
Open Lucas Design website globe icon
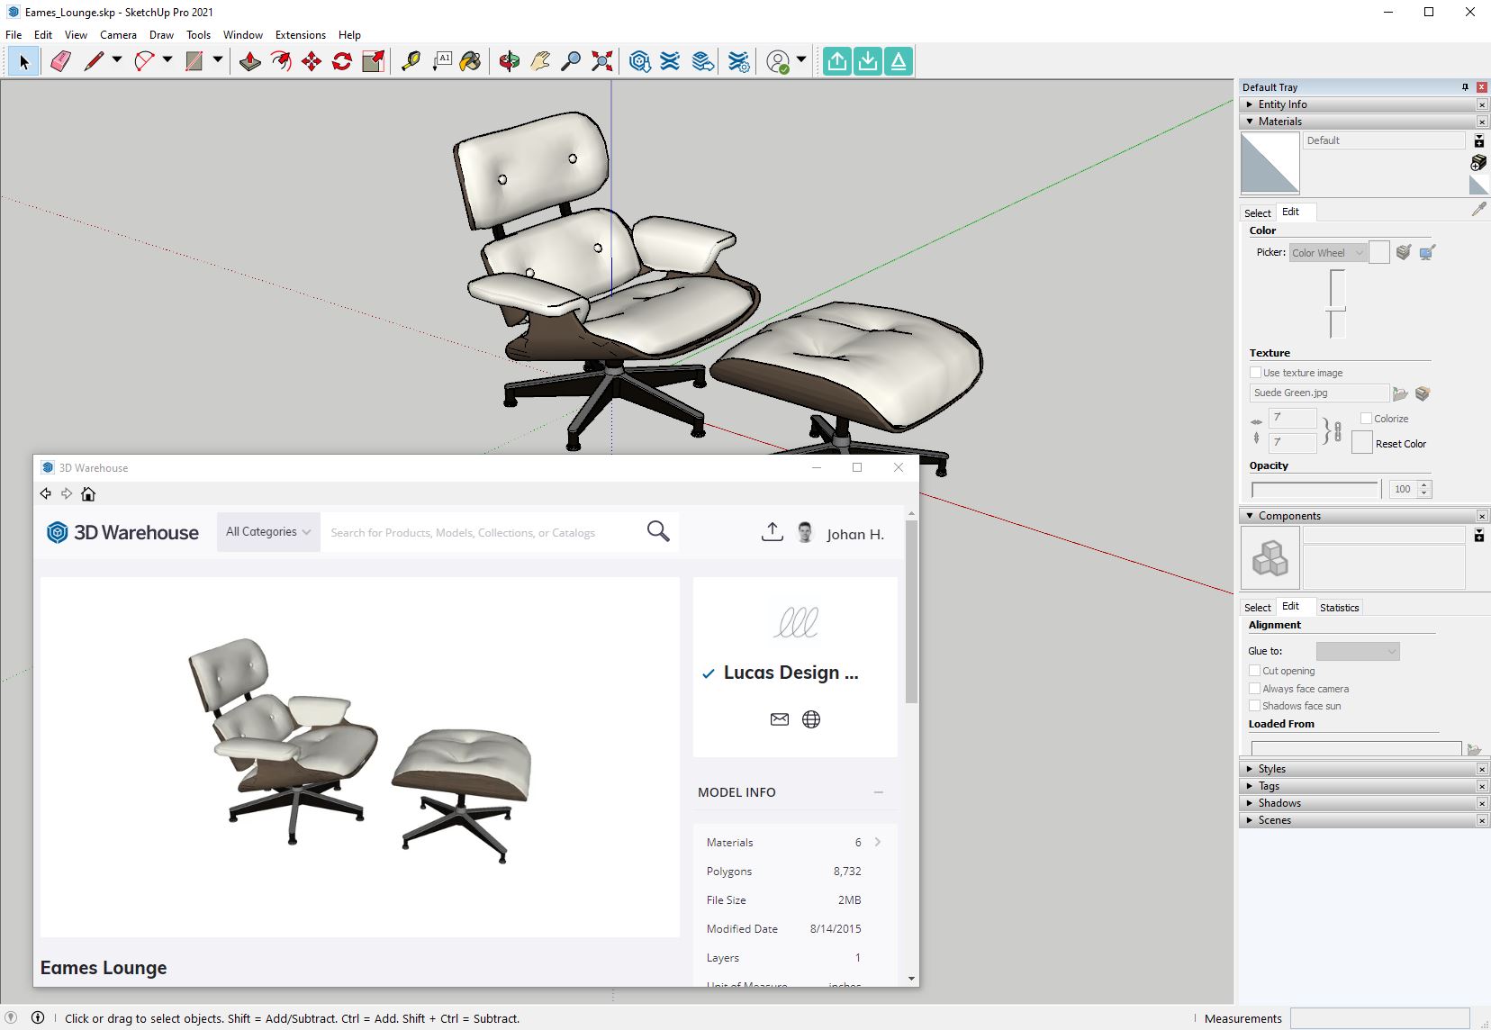click(811, 718)
